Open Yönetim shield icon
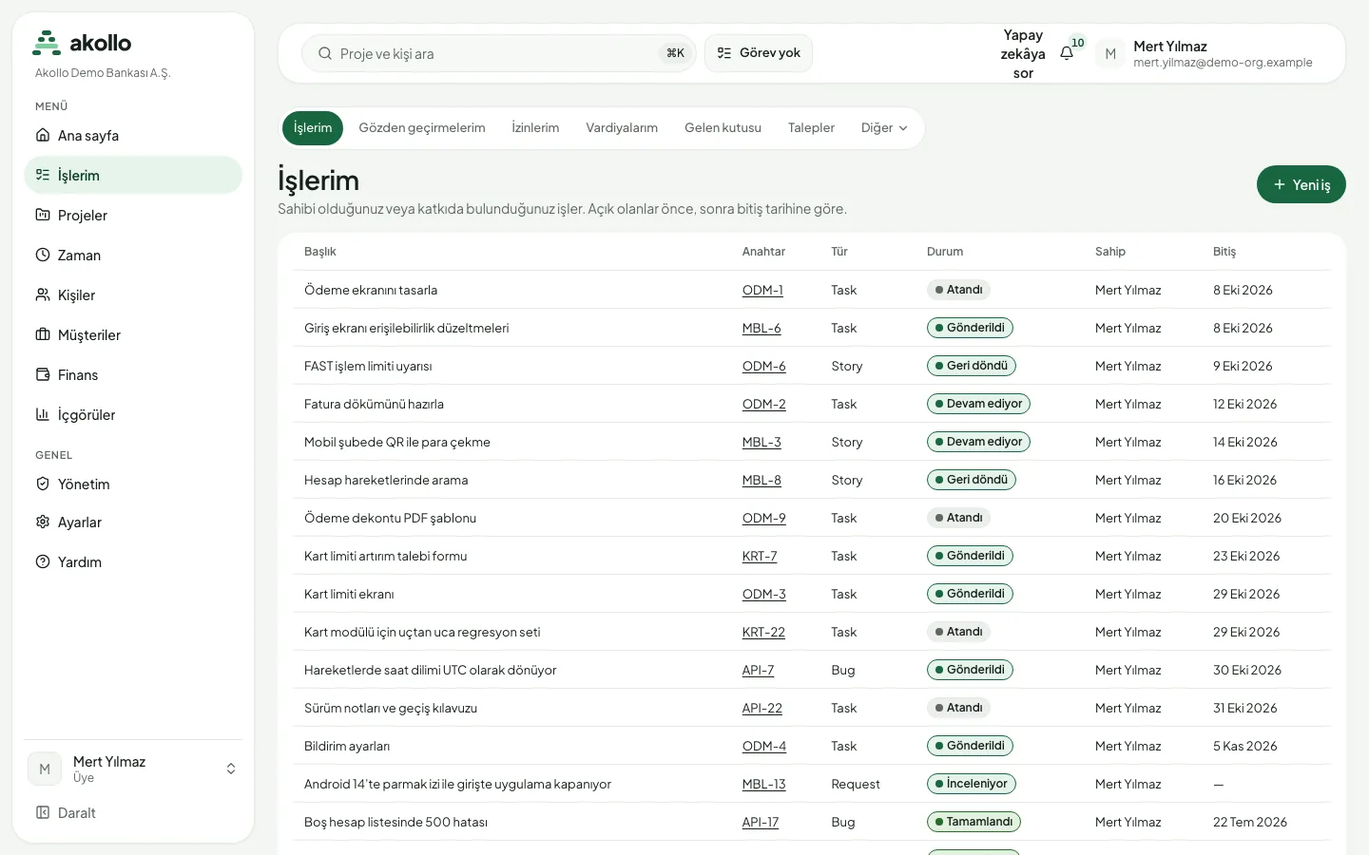Viewport: 1369px width, 855px height. click(x=43, y=484)
